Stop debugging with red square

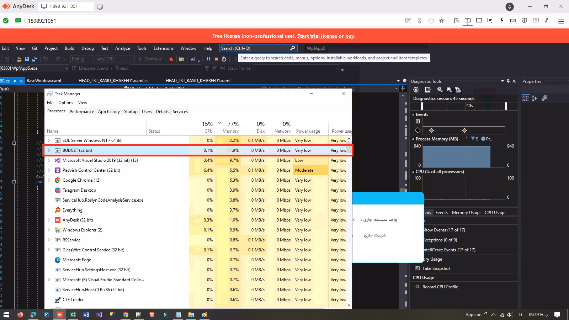[216, 59]
